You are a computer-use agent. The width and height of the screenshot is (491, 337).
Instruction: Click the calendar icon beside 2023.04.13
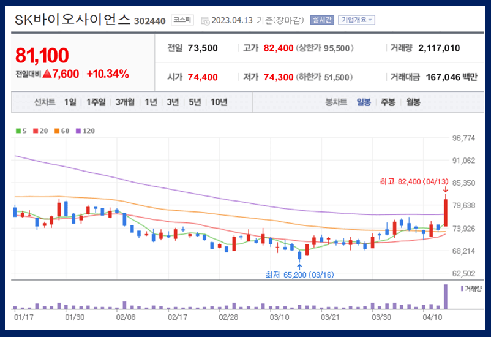pos(205,21)
